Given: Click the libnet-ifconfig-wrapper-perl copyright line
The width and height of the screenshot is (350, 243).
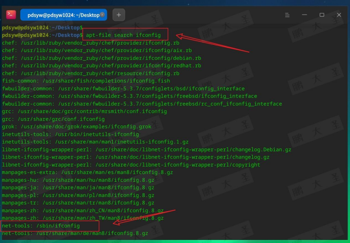Looking at the screenshot, I should (x=131, y=165).
